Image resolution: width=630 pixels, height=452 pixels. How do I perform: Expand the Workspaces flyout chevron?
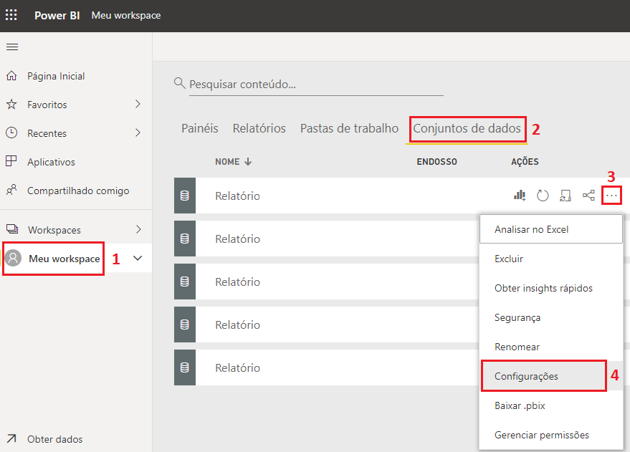[138, 230]
